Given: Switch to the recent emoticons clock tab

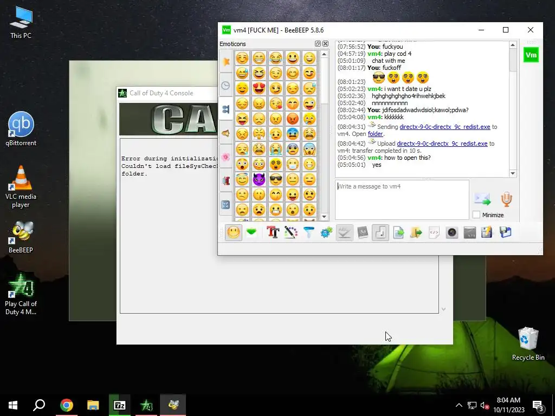Looking at the screenshot, I should pyautogui.click(x=226, y=85).
